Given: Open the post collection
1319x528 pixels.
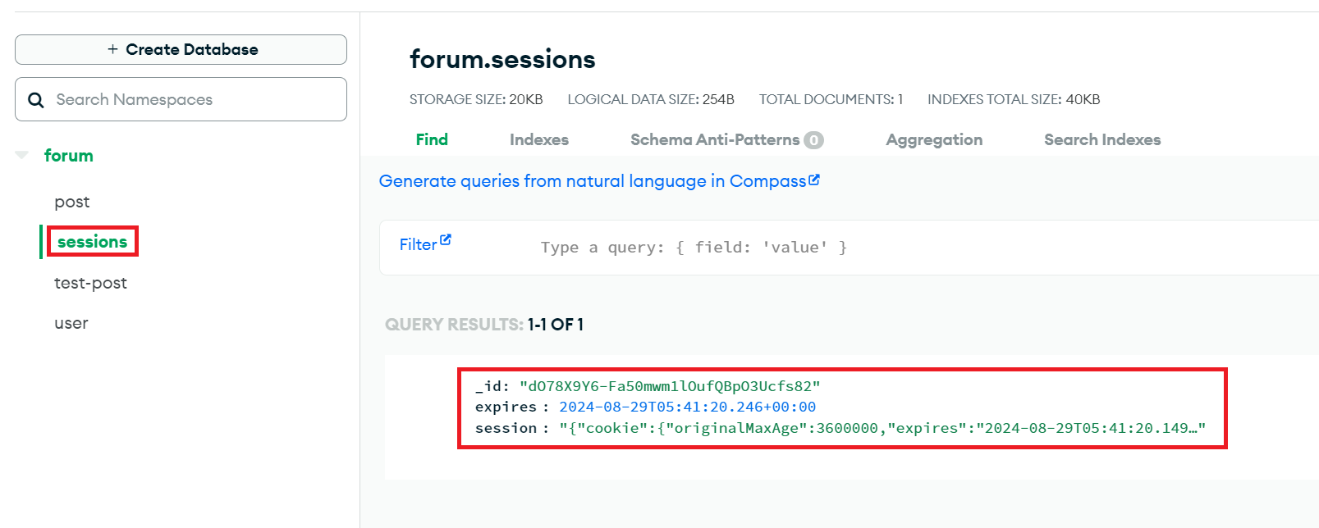Looking at the screenshot, I should (x=72, y=202).
